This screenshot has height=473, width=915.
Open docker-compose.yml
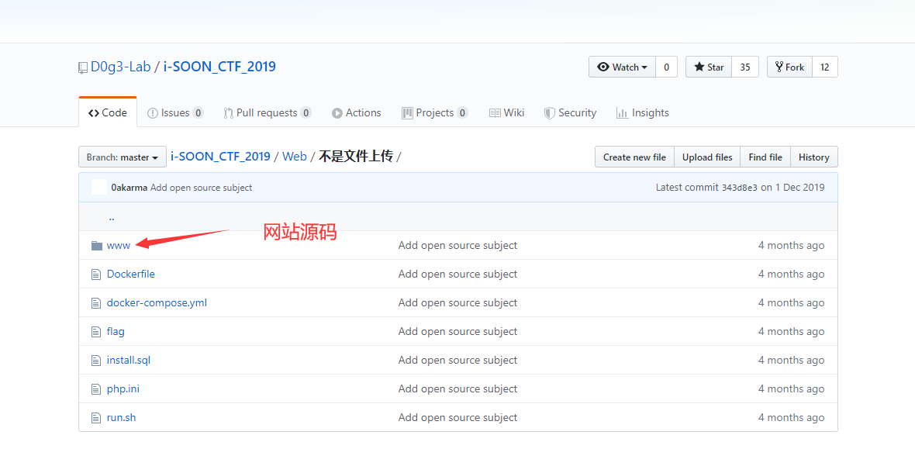tap(157, 302)
